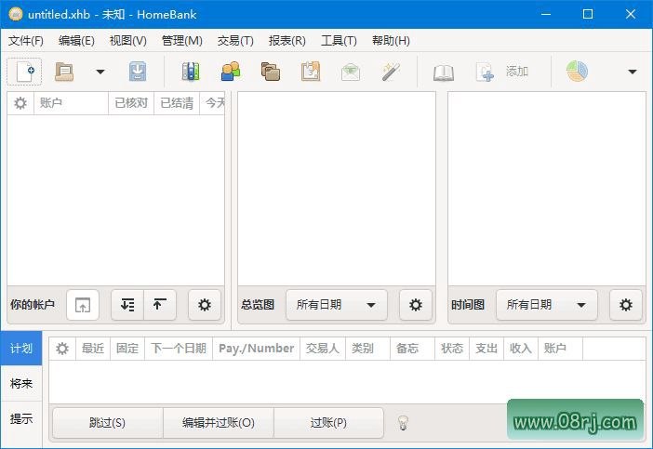Open 交易(T) menu
Screen dimensions: 653x449
235,40
